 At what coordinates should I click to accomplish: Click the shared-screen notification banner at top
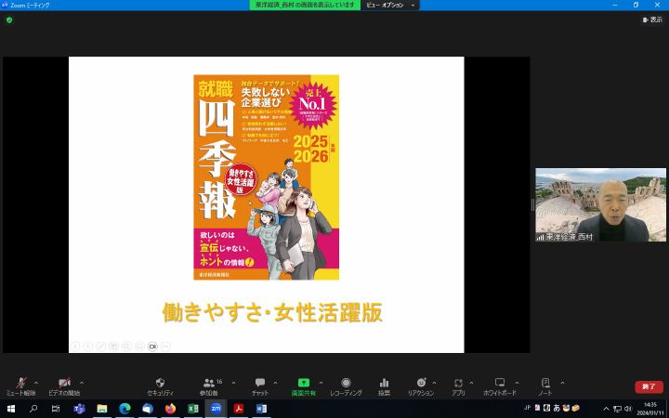(x=305, y=5)
